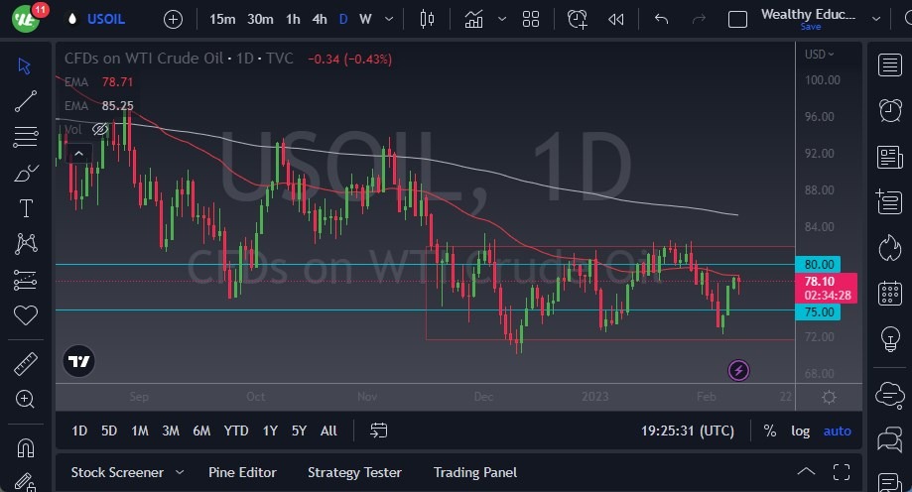Toggle the auto scale option
Viewport: 912px width, 492px height.
click(838, 430)
